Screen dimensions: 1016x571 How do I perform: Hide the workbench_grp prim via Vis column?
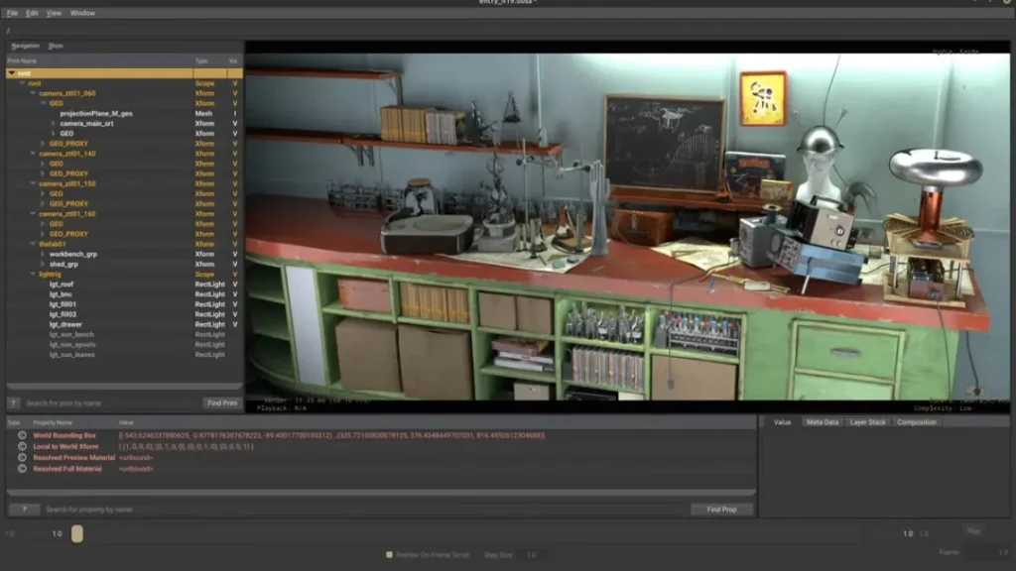click(235, 254)
